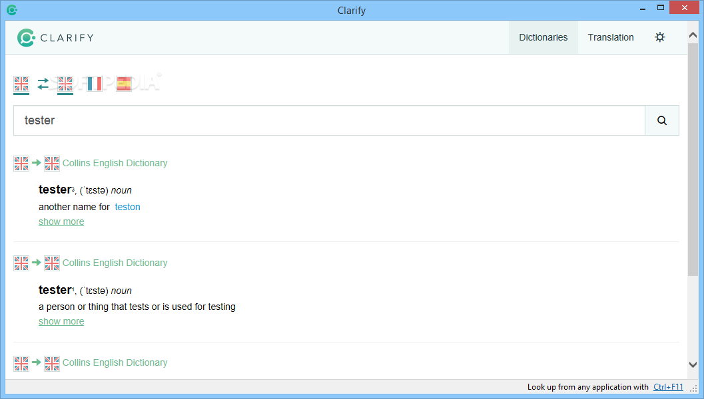The width and height of the screenshot is (704, 399).
Task: Choose the French flag as target language
Action: (95, 84)
